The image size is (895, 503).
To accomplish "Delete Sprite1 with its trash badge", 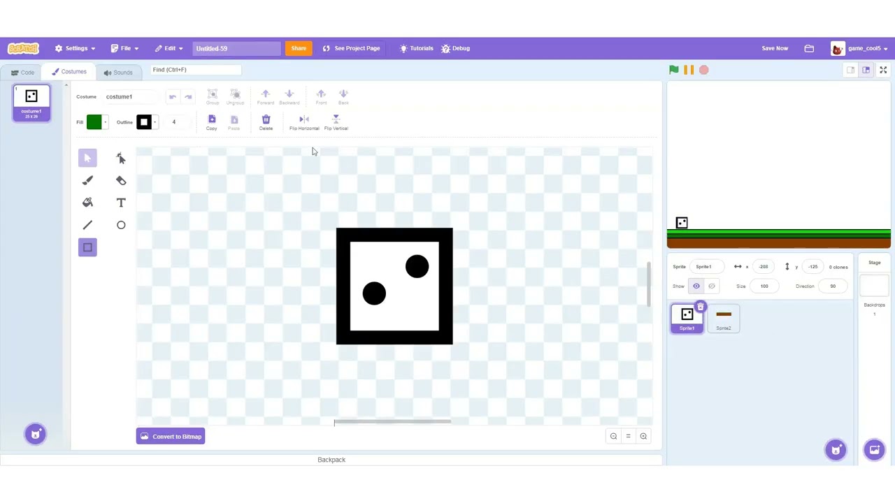I will [x=701, y=307].
